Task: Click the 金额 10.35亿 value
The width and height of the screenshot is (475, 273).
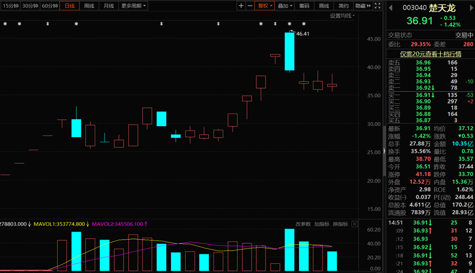Action: coord(462,144)
